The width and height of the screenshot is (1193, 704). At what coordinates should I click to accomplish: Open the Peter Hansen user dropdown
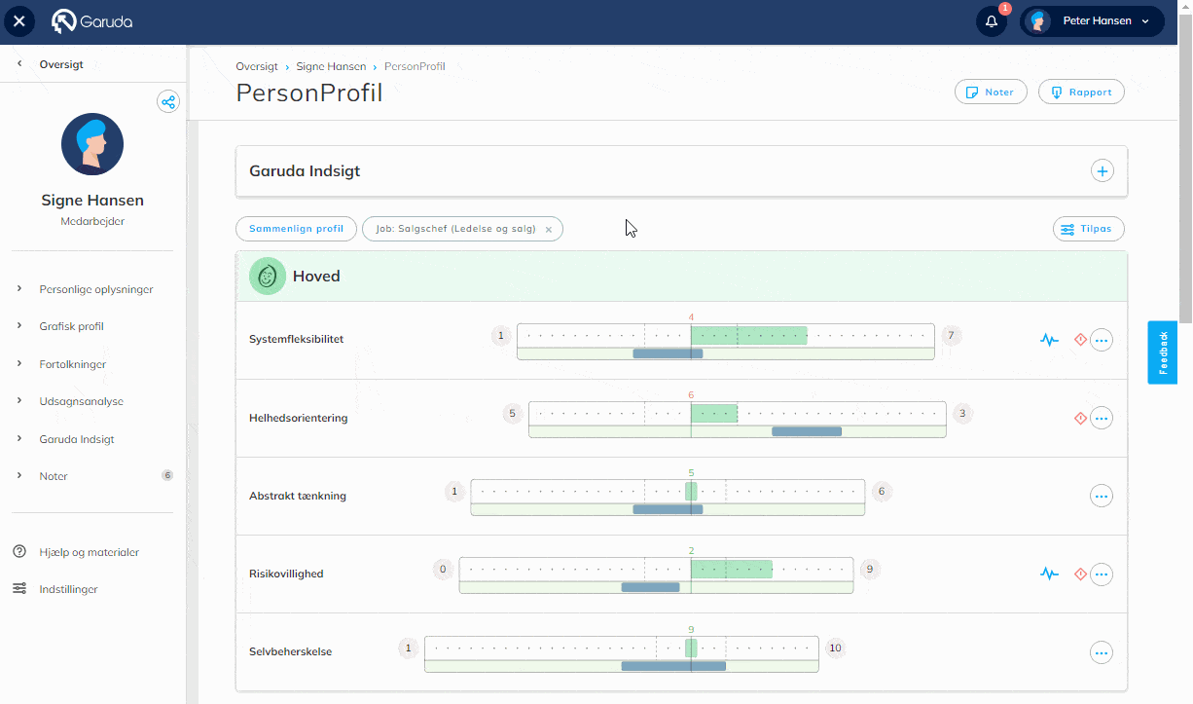click(x=1093, y=21)
